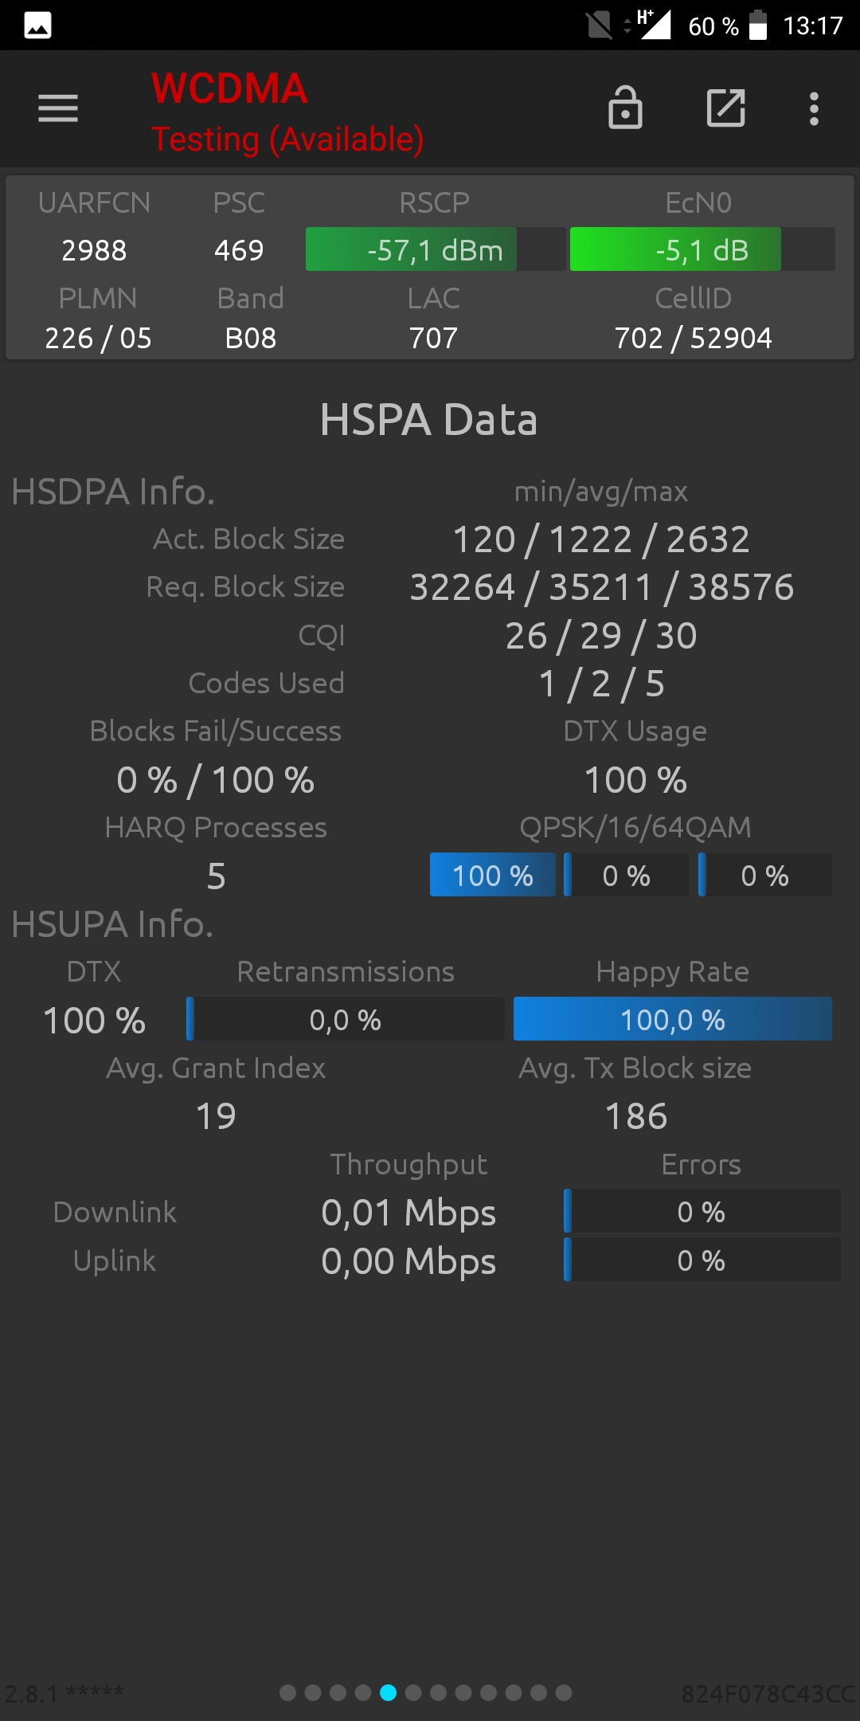The width and height of the screenshot is (860, 1721).
Task: Tap the battery icon in status bar
Action: (x=758, y=25)
